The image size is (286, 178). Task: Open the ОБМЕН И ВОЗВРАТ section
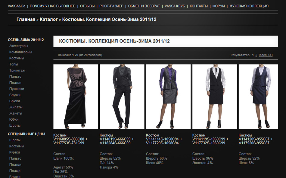point(144,6)
